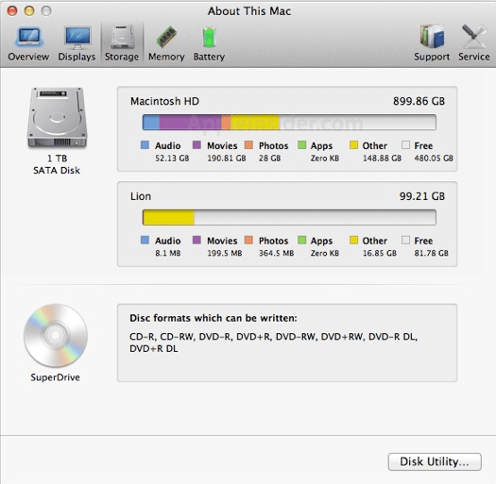
Task: Click Macintosh HD Audio blue swatch
Action: pos(145,145)
